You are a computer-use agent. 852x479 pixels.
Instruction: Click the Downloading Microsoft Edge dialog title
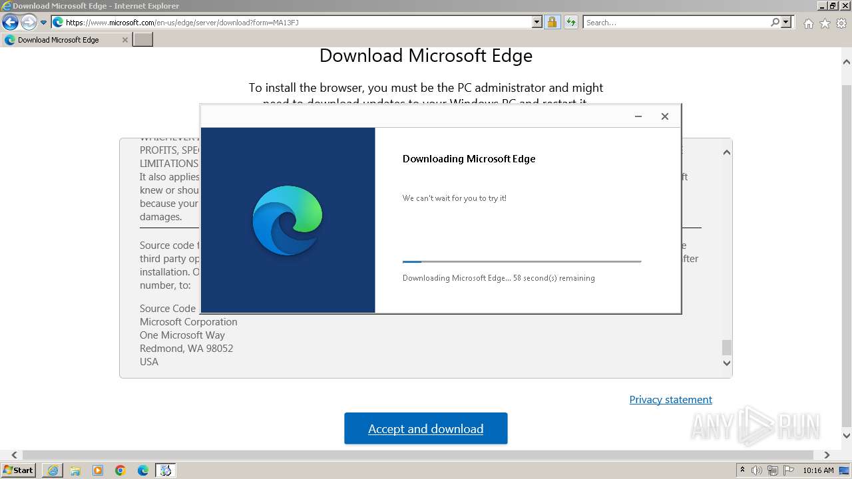pos(469,158)
